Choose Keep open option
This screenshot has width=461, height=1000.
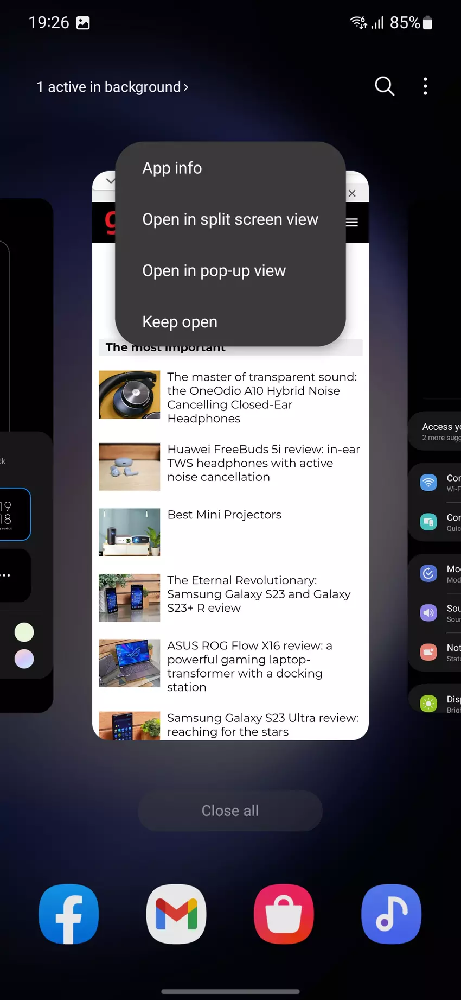[x=180, y=322]
